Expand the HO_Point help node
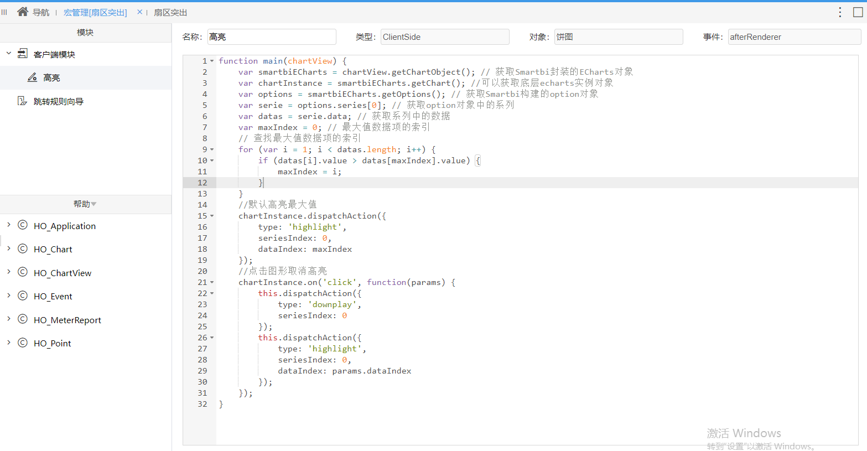Image resolution: width=867 pixels, height=451 pixels. [x=9, y=343]
